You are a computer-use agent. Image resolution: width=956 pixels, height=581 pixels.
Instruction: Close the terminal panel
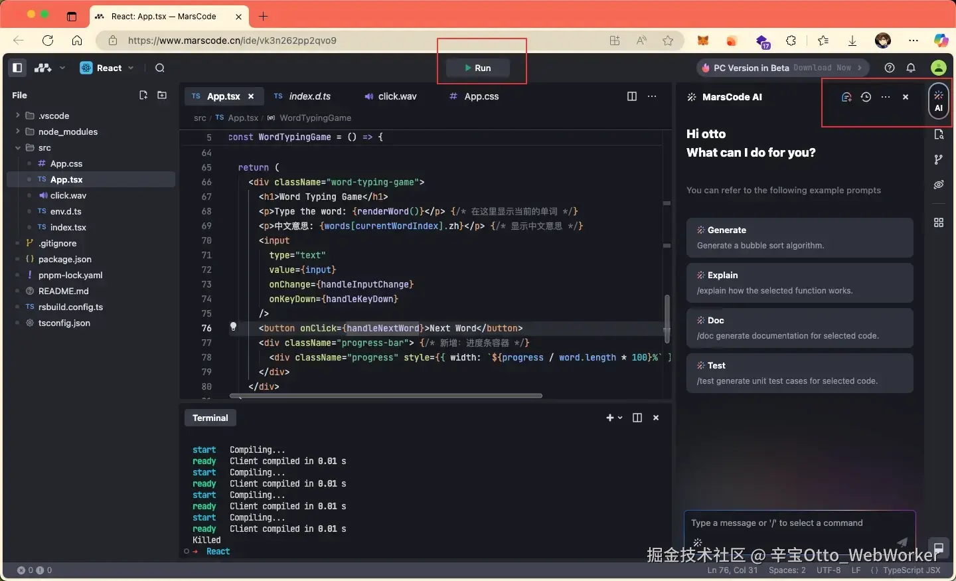656,418
